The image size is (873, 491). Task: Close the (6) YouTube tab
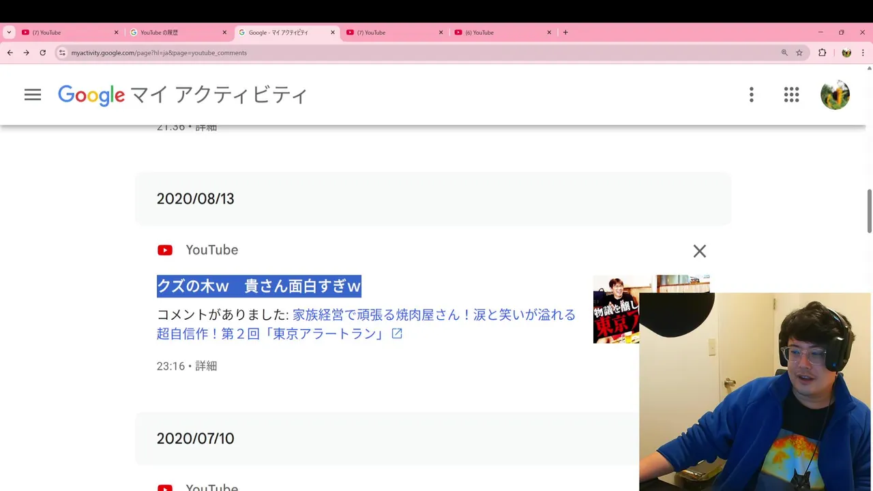point(549,32)
